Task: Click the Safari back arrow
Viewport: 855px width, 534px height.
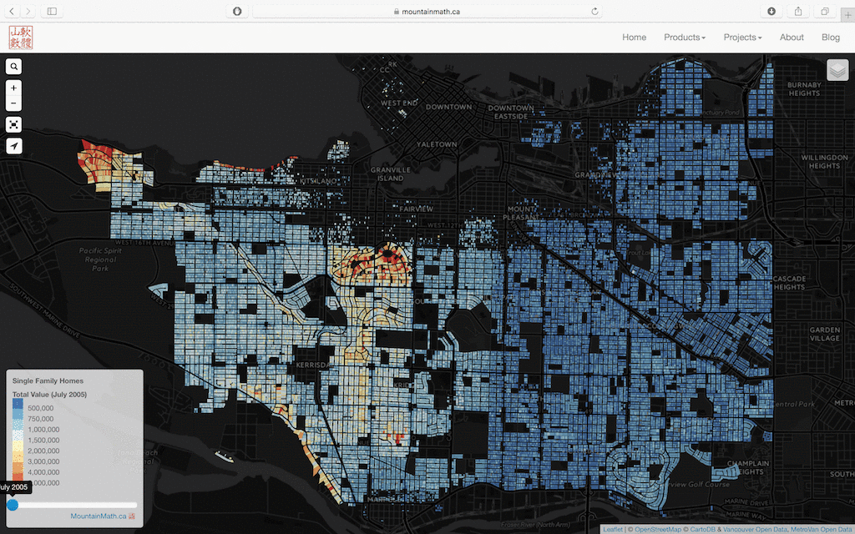Action: point(12,11)
